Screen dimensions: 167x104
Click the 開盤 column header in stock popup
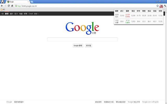(x=144, y=11)
